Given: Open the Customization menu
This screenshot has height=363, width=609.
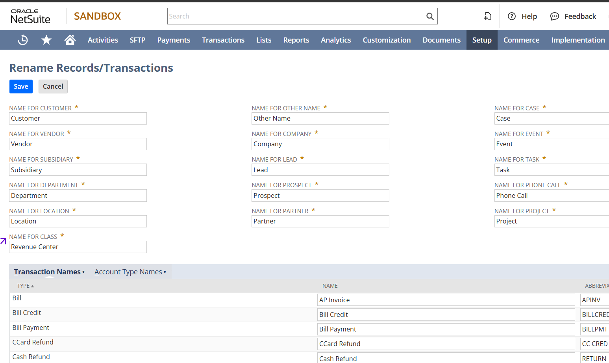Looking at the screenshot, I should point(386,40).
